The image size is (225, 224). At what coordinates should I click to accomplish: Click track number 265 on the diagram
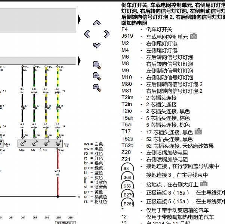tap(59, 218)
